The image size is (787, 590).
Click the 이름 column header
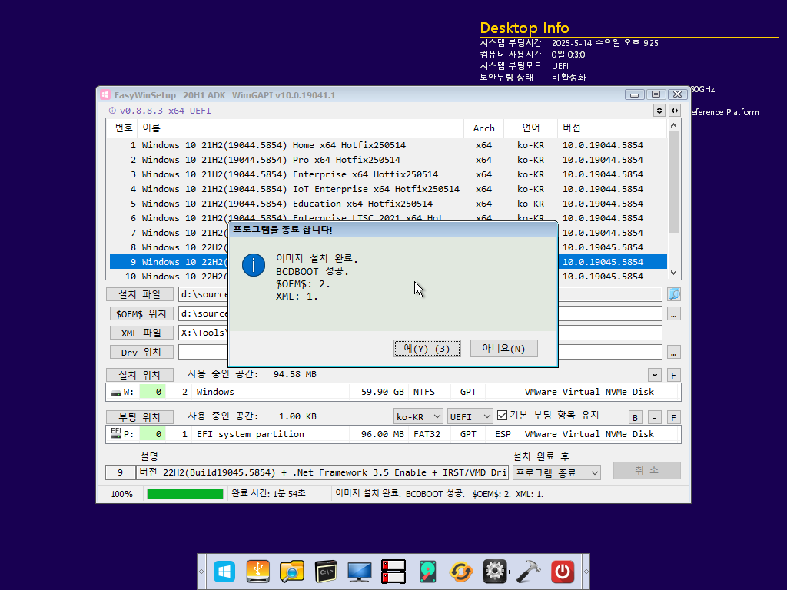[x=301, y=128]
